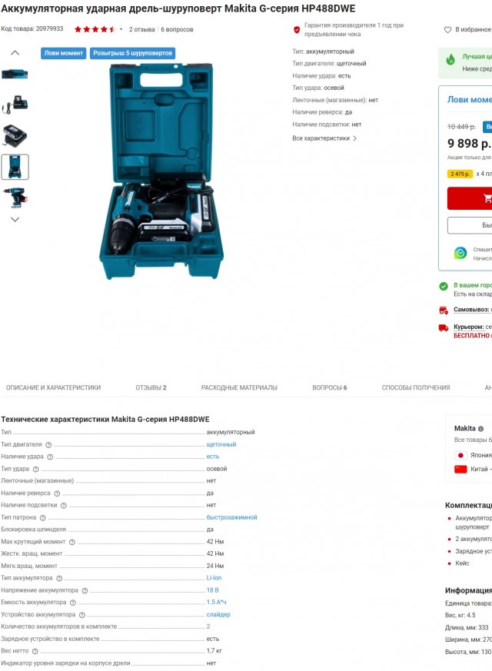The width and height of the screenshot is (492, 671).
Task: Open the 18 В voltage link
Action: pos(213,590)
